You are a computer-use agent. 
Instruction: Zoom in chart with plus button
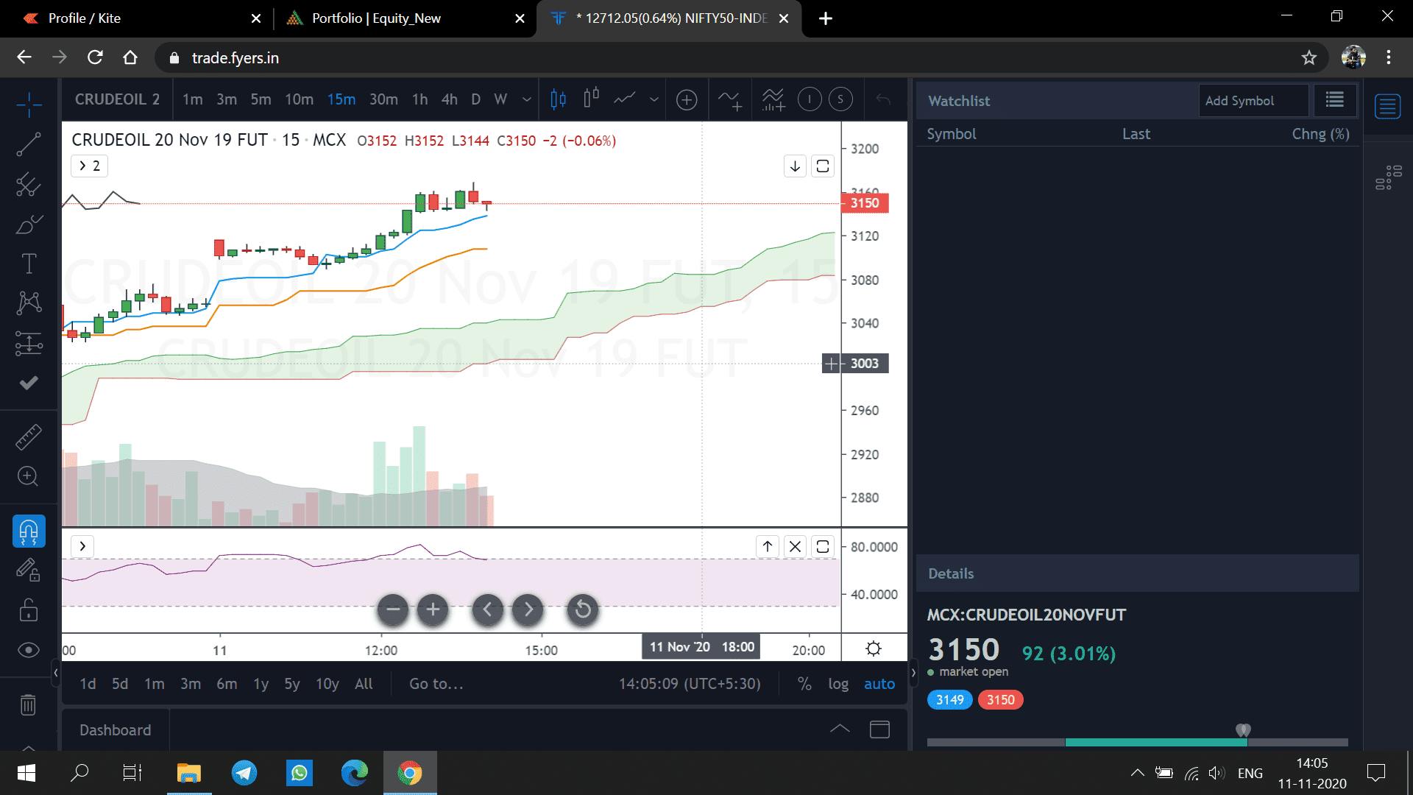coord(433,609)
